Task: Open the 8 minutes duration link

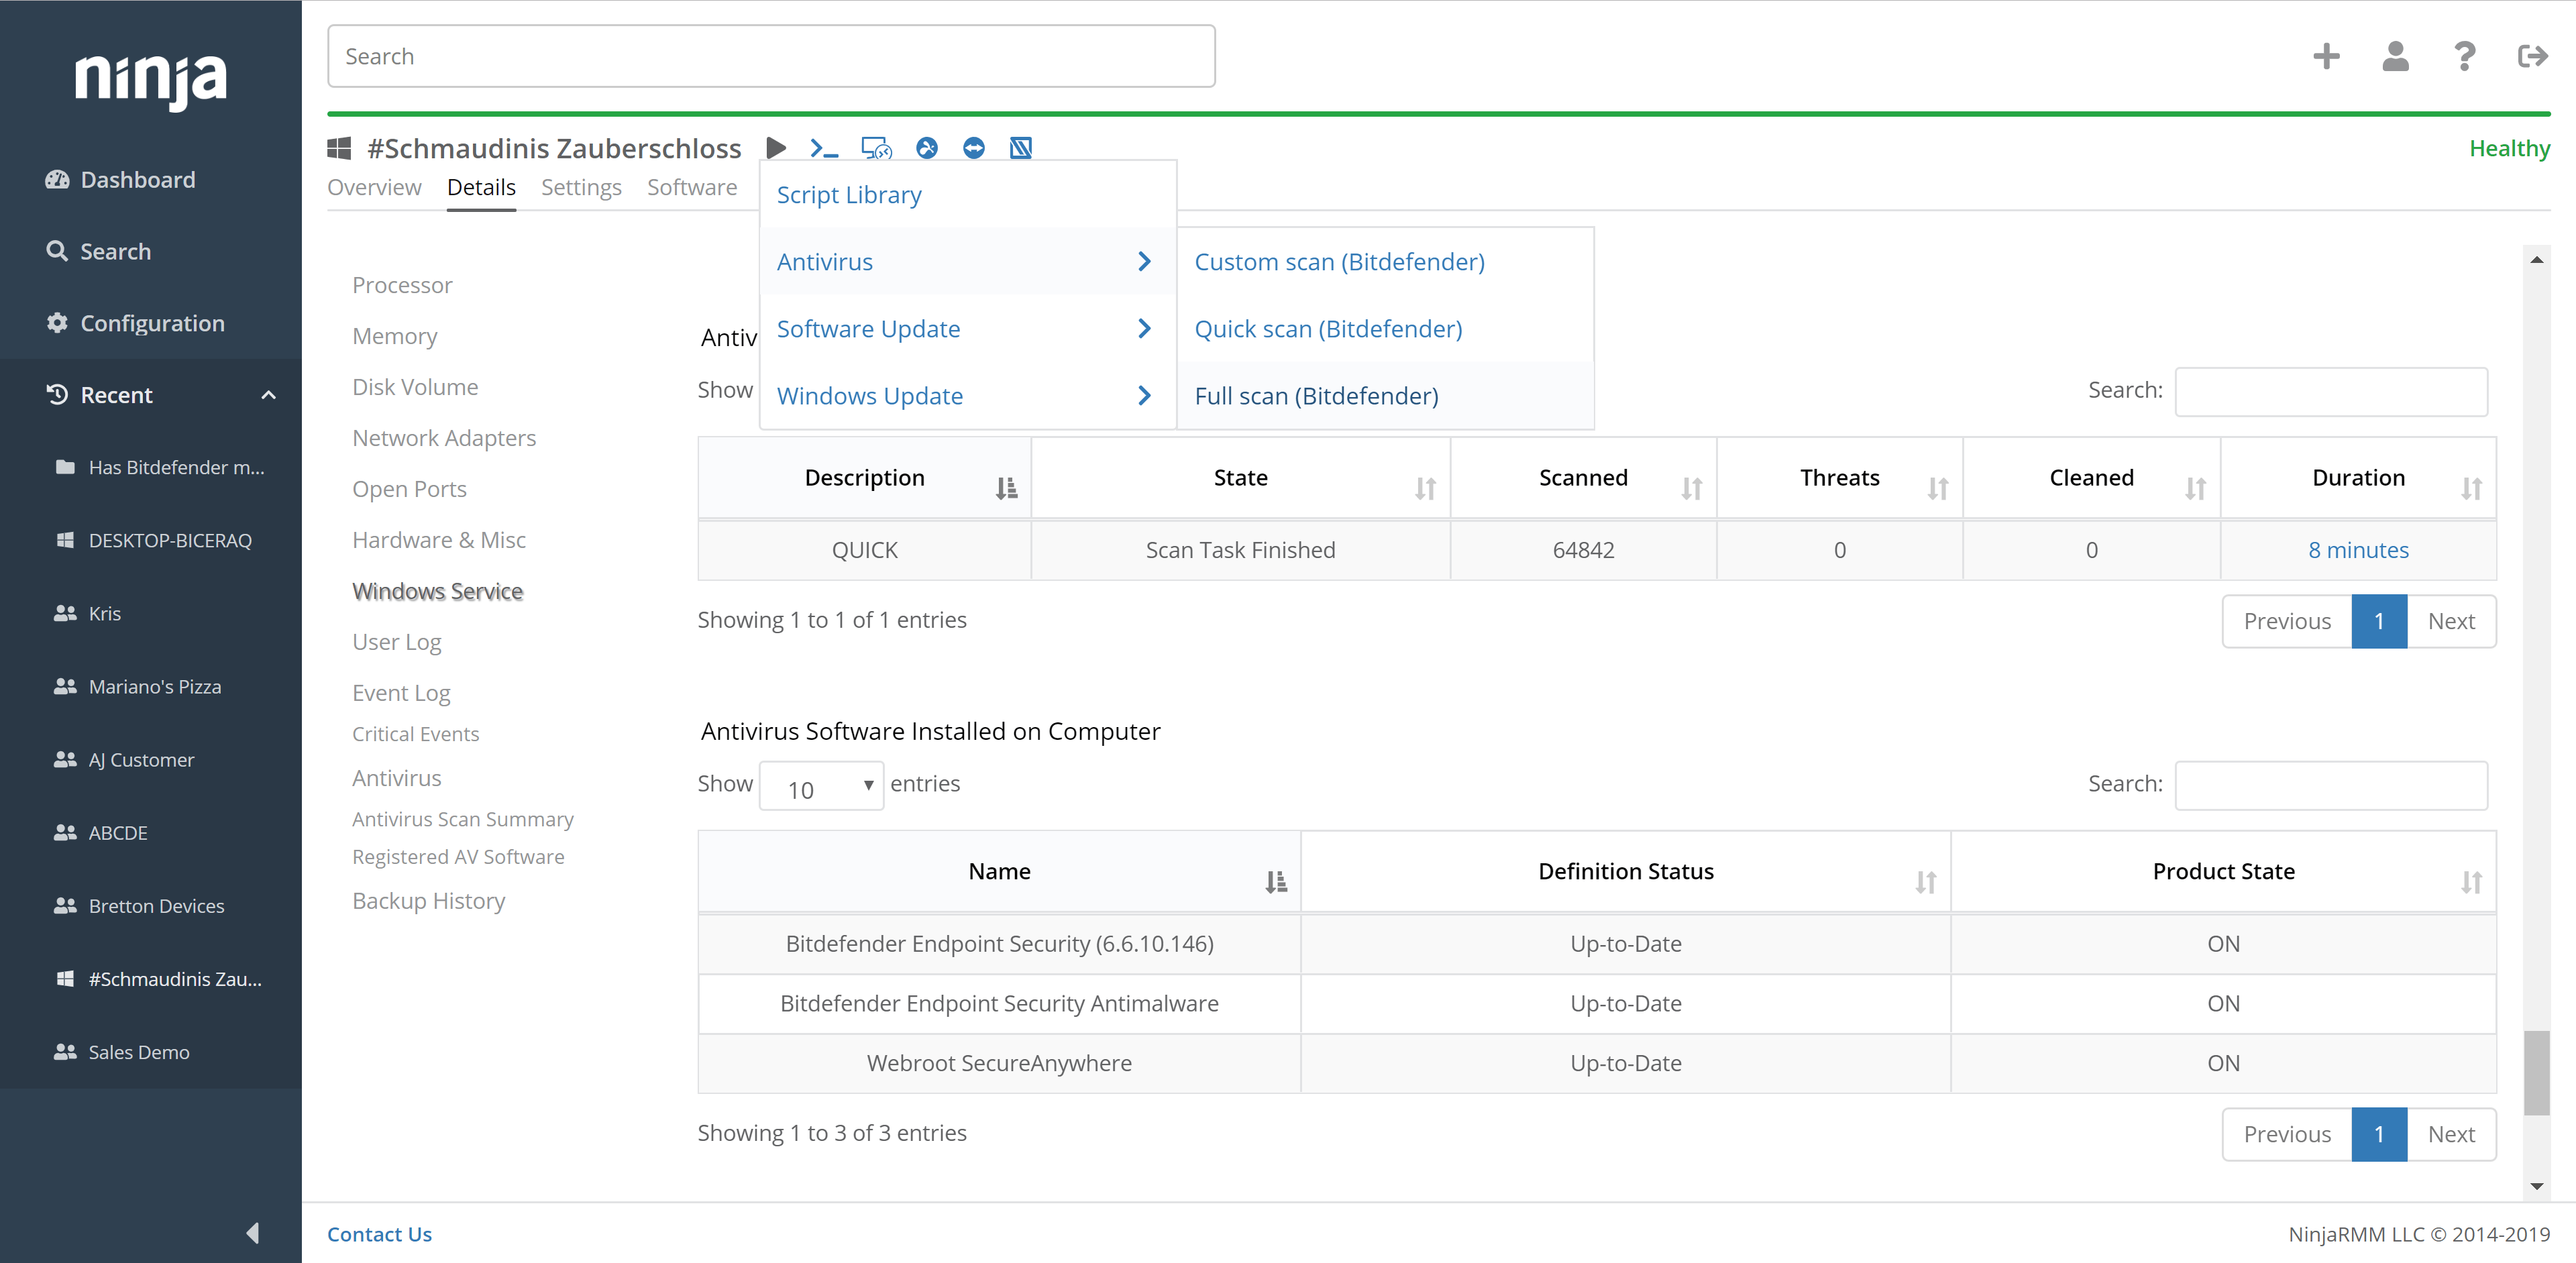Action: (2358, 549)
